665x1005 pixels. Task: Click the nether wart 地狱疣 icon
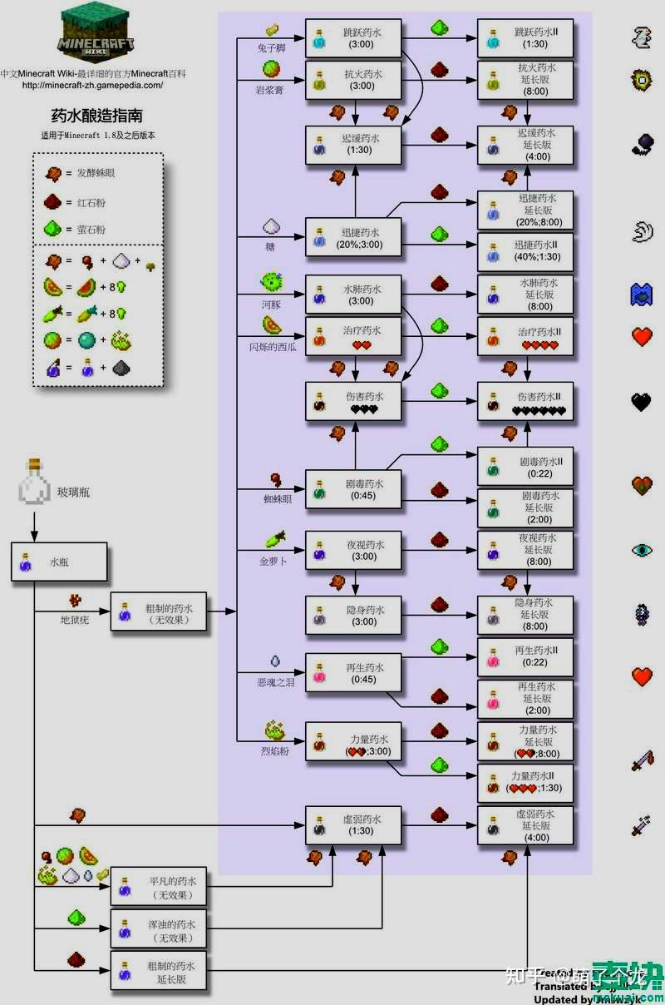coord(76,600)
